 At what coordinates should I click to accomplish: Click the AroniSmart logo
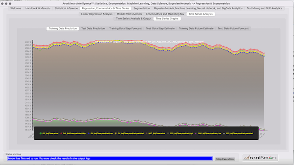(x=260, y=158)
